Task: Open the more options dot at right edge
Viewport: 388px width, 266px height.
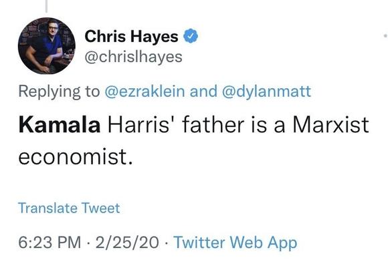Action: click(x=385, y=36)
